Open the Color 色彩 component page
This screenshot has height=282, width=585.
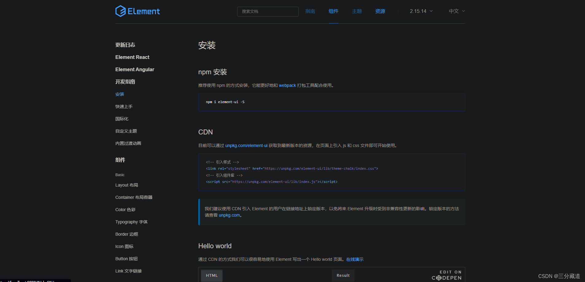coord(125,210)
